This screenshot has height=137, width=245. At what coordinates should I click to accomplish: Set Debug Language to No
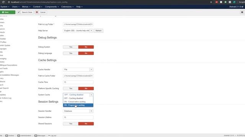click(x=86, y=53)
